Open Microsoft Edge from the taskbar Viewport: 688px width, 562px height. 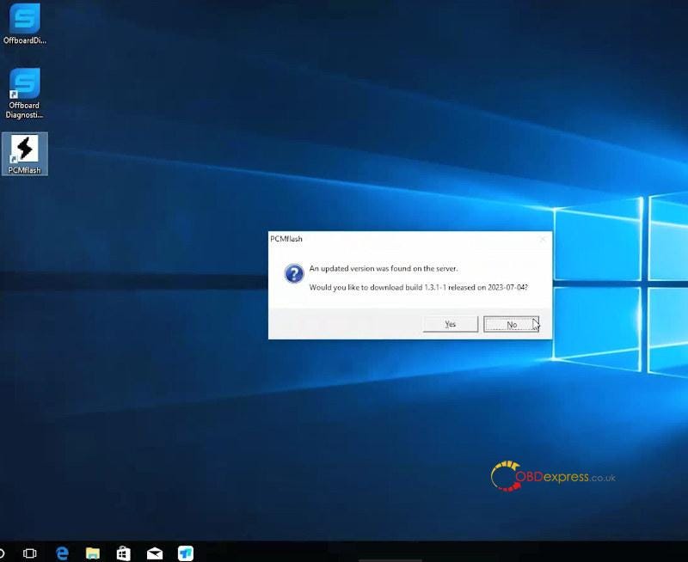coord(62,553)
